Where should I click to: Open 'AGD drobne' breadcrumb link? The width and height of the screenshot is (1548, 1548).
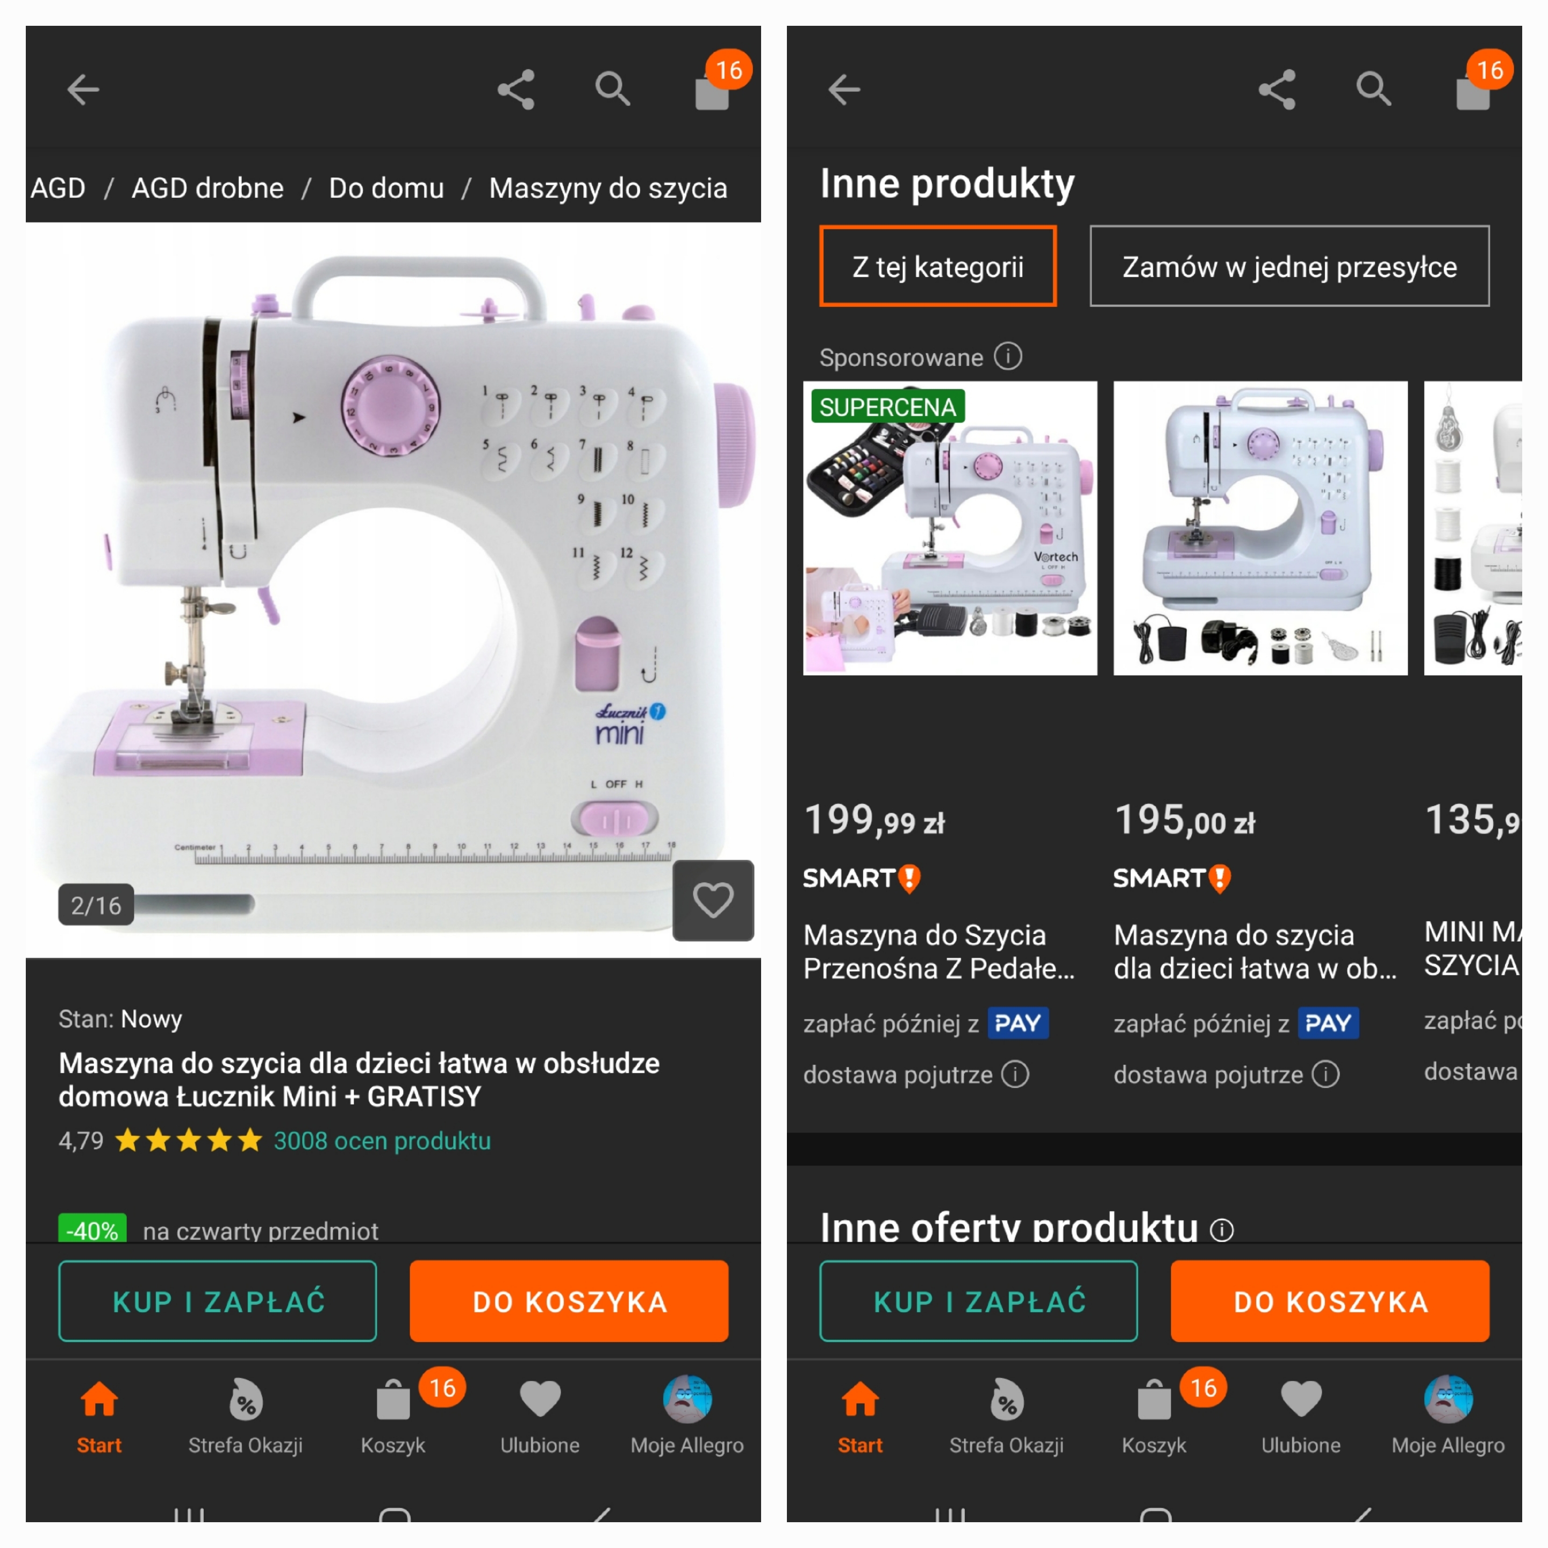coord(207,188)
